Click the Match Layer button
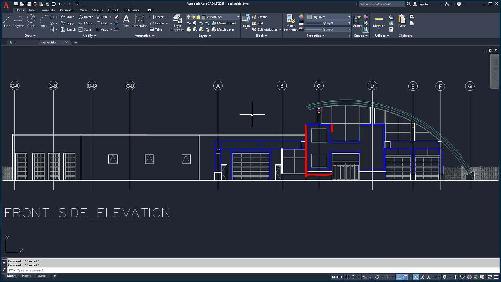The height and width of the screenshot is (282, 501). 222,29
